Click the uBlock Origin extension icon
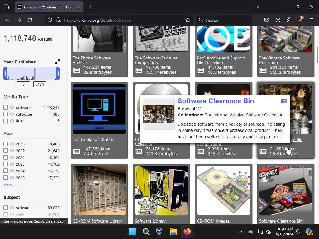Image resolution: width=319 pixels, height=239 pixels. coord(301,20)
